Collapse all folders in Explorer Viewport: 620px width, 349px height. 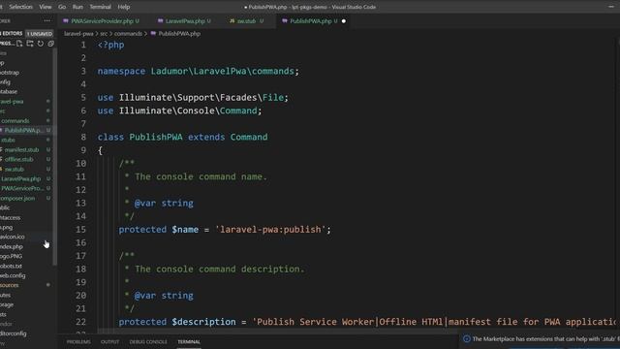point(50,44)
